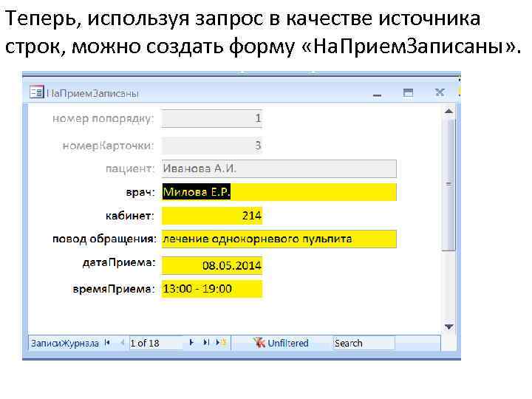The image size is (532, 399).
Task: Go to next record arrow
Action: pyautogui.click(x=191, y=343)
